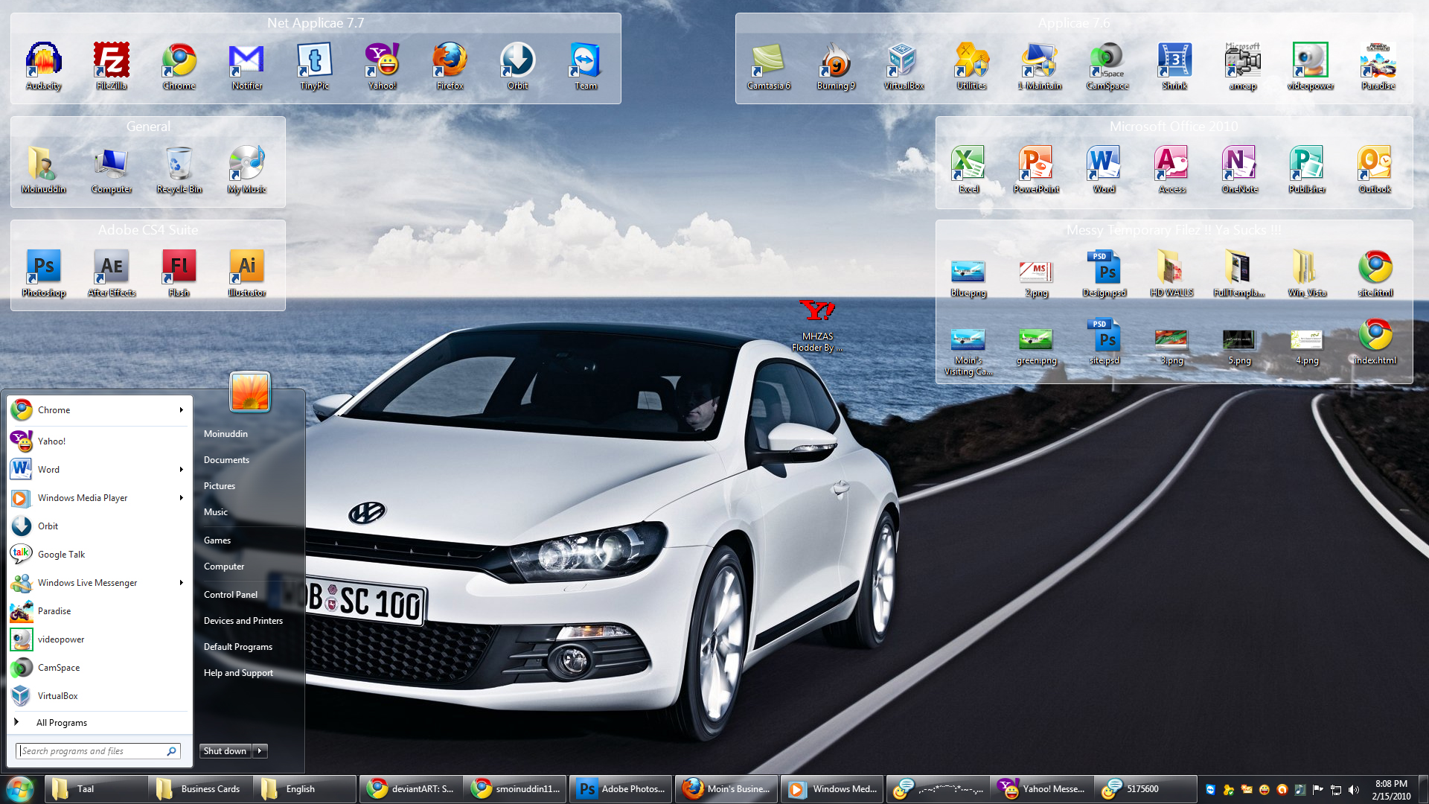
Task: Launch TinyPic shortcut
Action: coord(314,66)
